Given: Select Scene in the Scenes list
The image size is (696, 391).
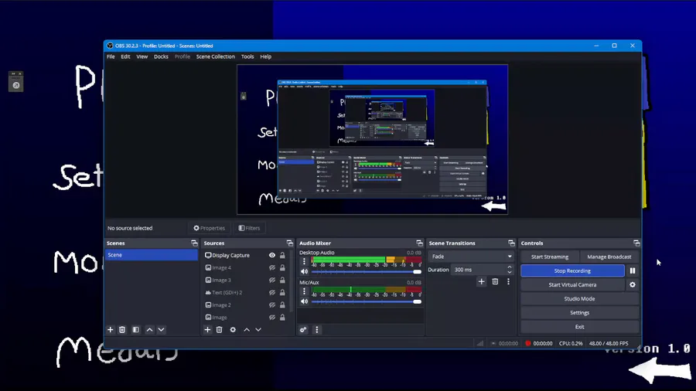Looking at the screenshot, I should 152,255.
